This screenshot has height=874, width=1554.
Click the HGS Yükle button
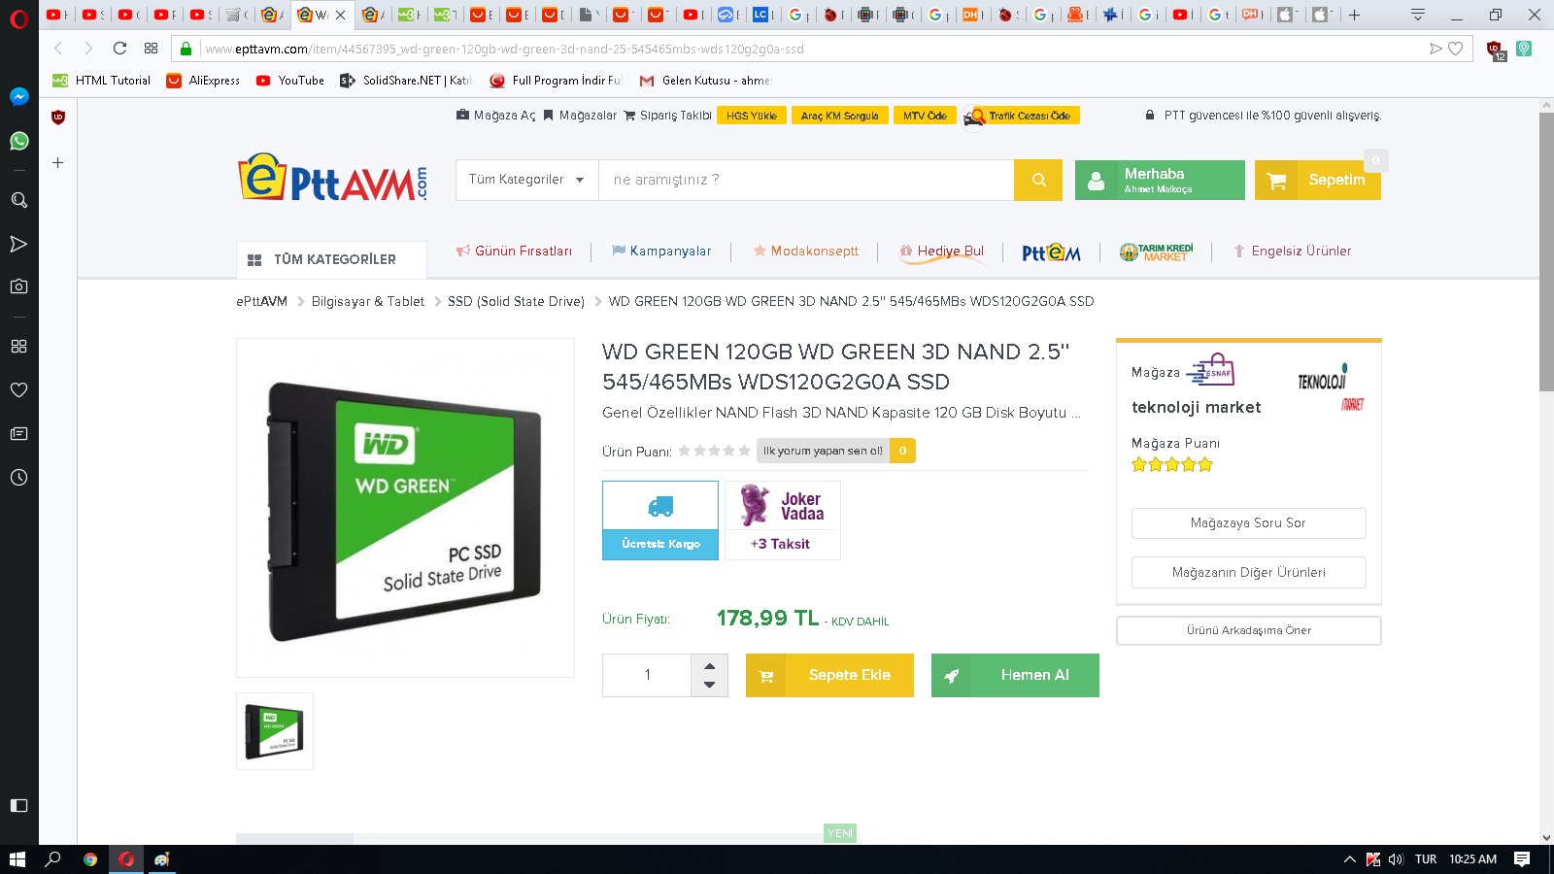click(x=752, y=116)
